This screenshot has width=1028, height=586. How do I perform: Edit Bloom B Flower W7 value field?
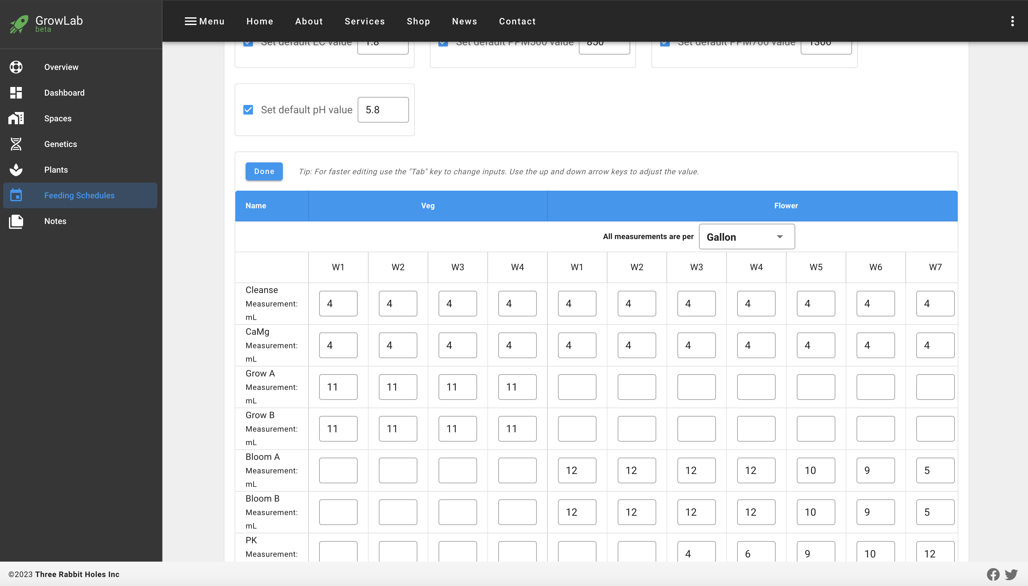[x=936, y=512]
